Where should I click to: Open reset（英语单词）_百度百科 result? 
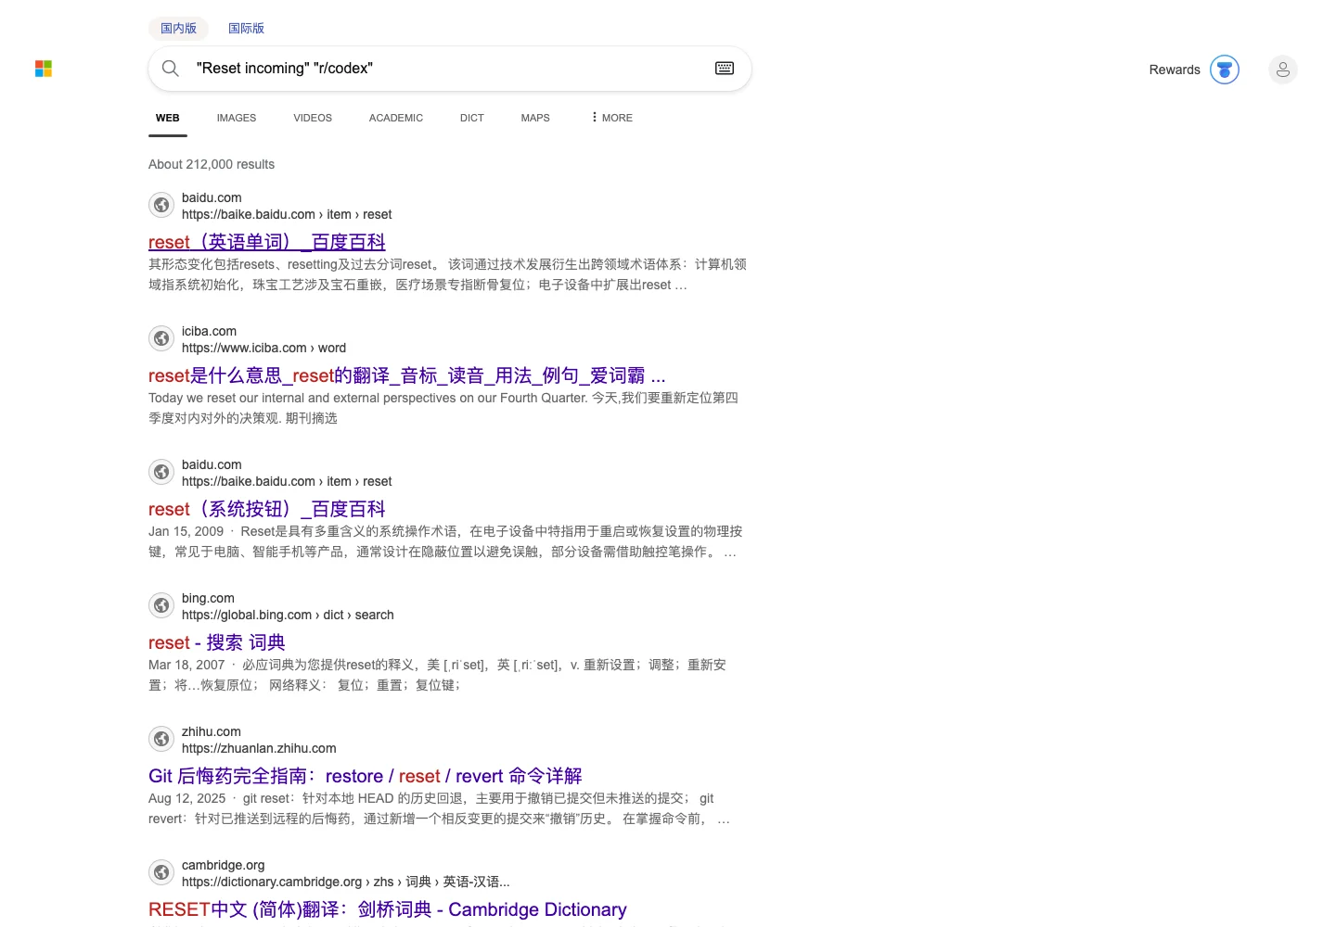pyautogui.click(x=267, y=242)
